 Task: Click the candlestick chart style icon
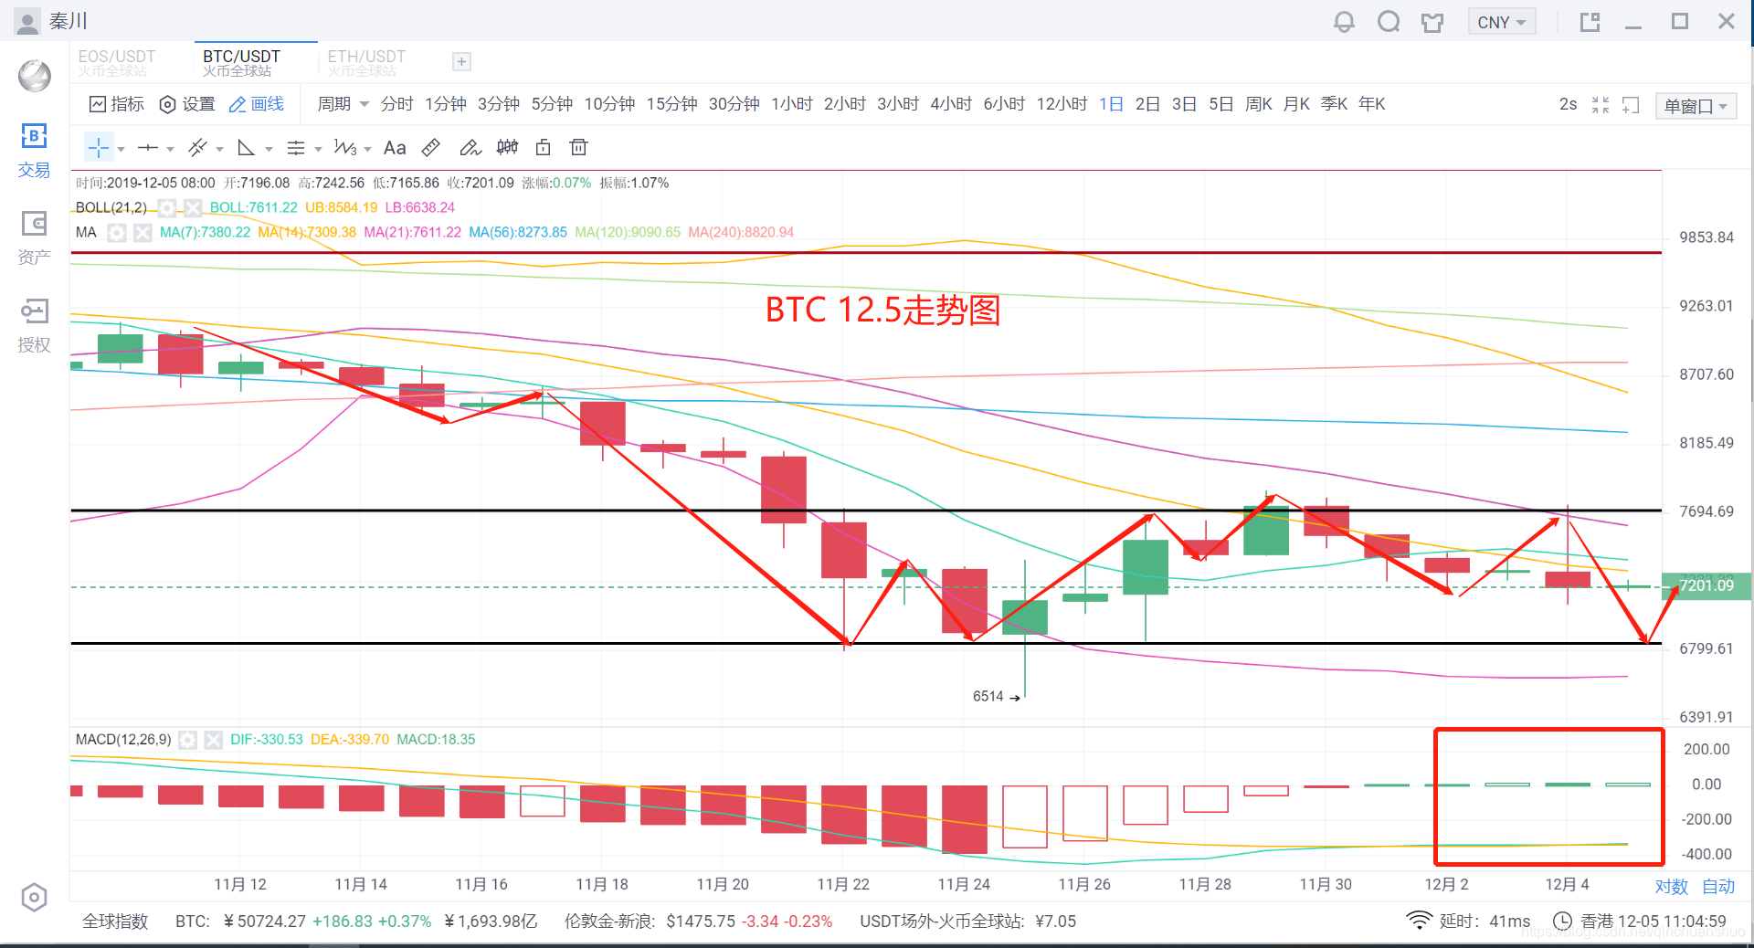pyautogui.click(x=507, y=147)
